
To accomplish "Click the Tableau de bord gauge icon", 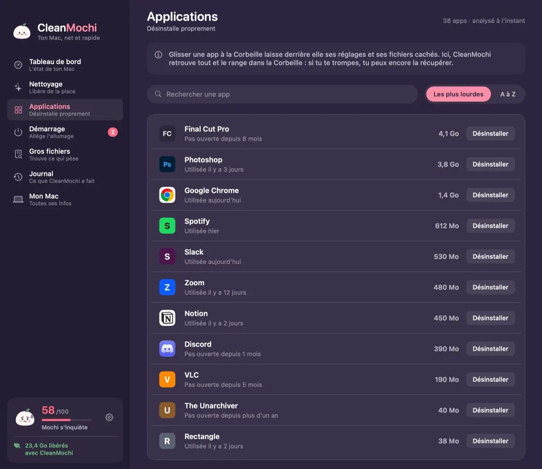I will 18,65.
